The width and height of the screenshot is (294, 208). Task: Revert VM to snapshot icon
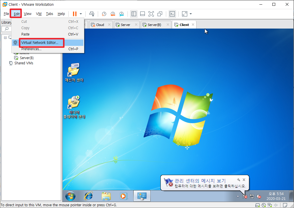pyautogui.click(x=113, y=14)
